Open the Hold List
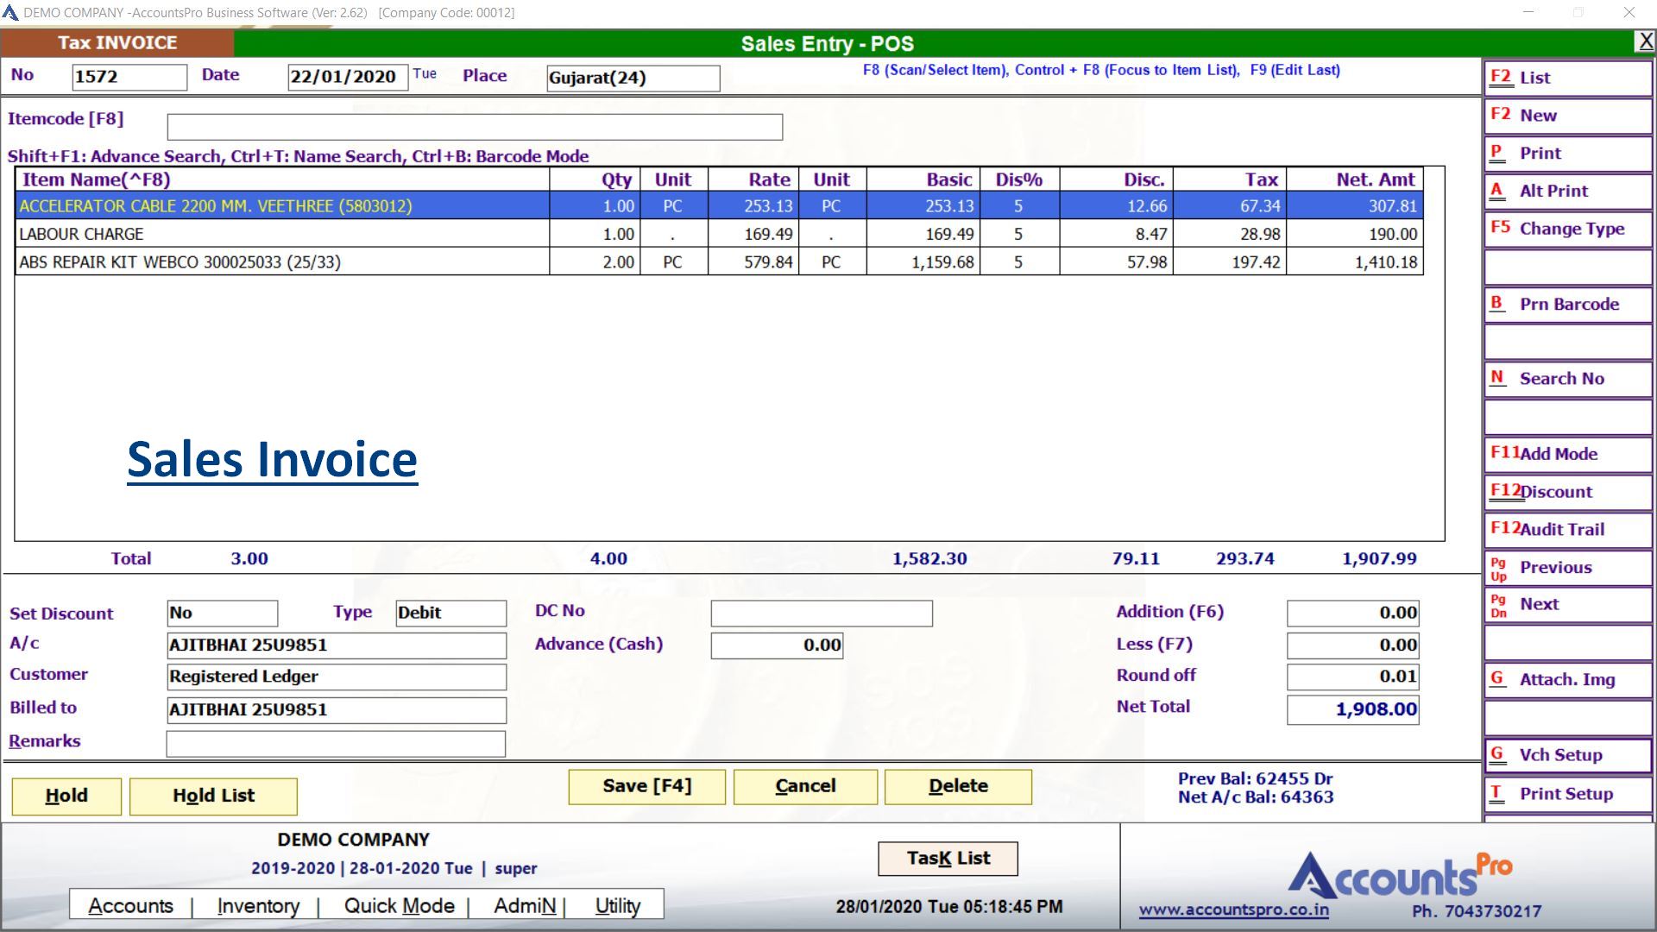 point(213,796)
